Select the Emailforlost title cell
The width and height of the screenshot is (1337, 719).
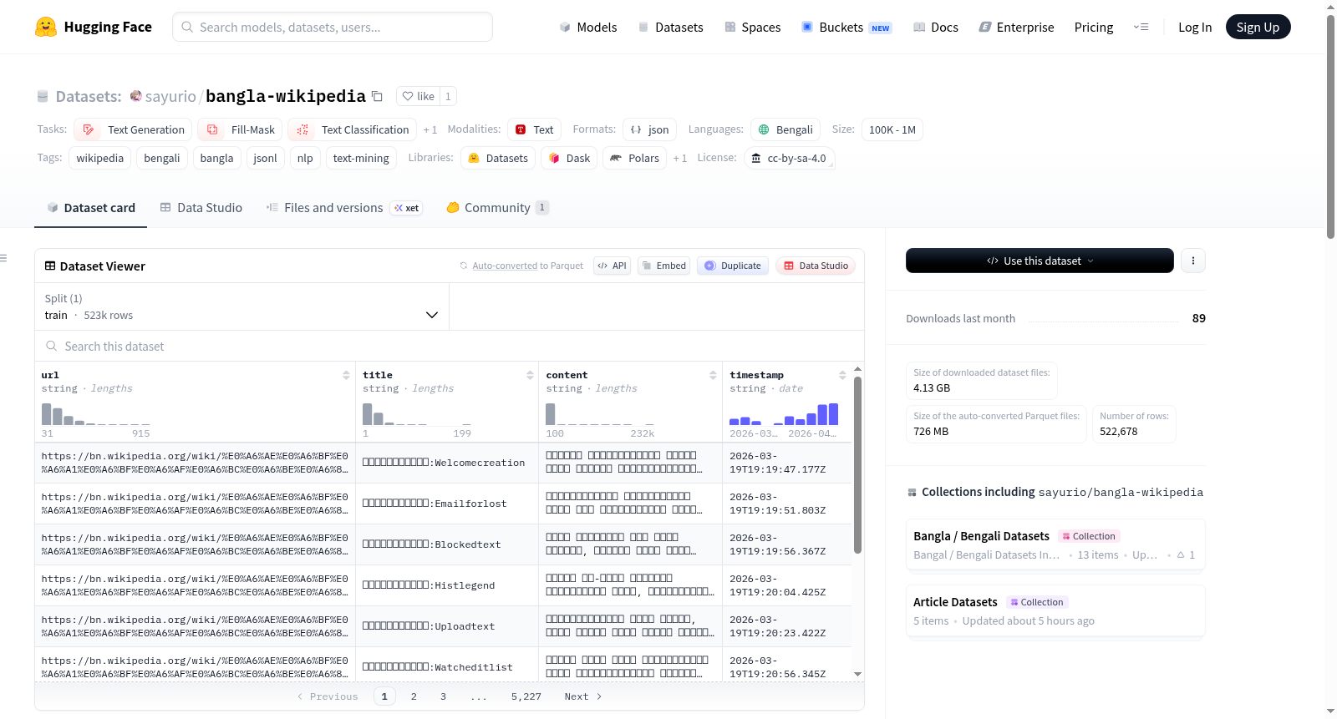[x=447, y=504]
